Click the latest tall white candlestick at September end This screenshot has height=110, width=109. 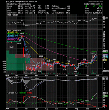[x=97, y=53]
